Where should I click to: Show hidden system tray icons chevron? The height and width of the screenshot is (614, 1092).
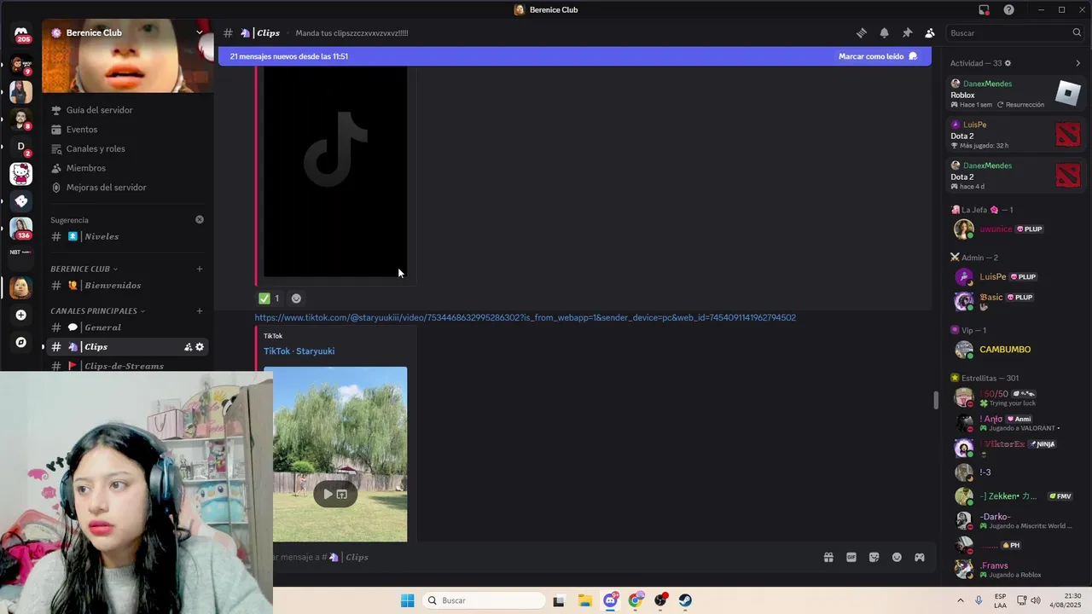point(961,600)
